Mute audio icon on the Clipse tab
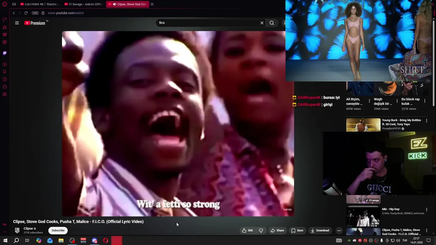The width and height of the screenshot is (436, 245). click(114, 4)
